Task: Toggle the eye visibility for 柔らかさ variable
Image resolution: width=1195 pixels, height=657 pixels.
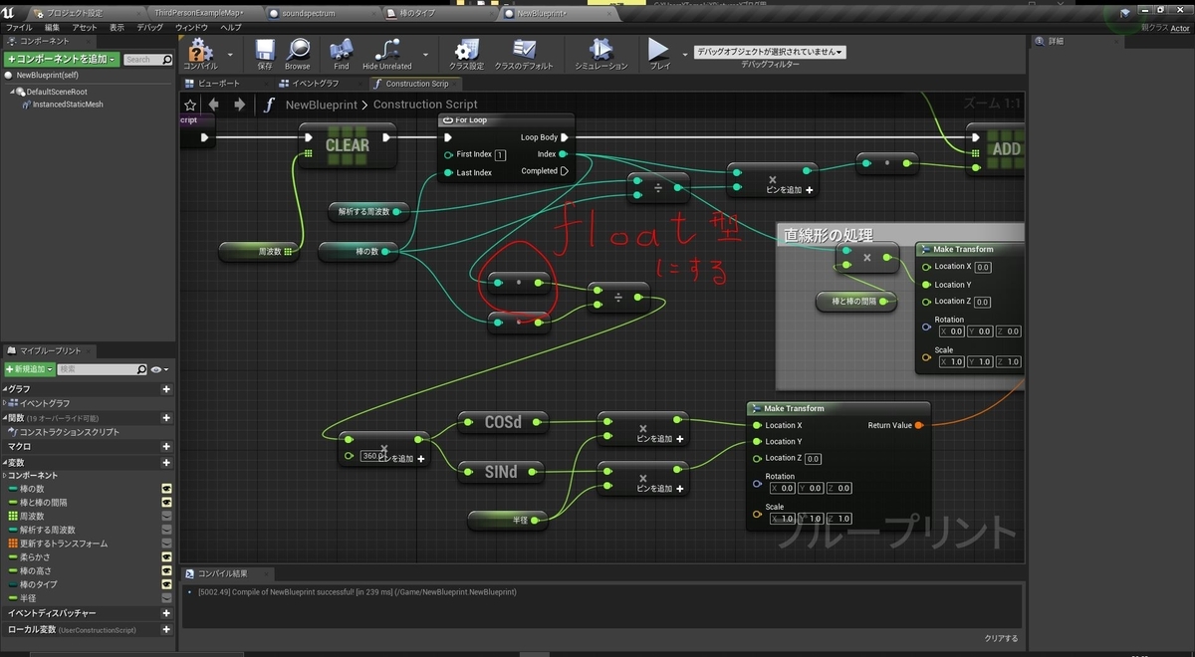Action: pos(166,556)
